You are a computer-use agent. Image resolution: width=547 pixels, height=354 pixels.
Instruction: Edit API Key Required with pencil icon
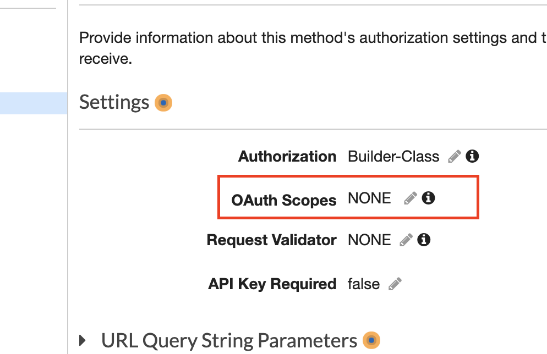point(395,284)
